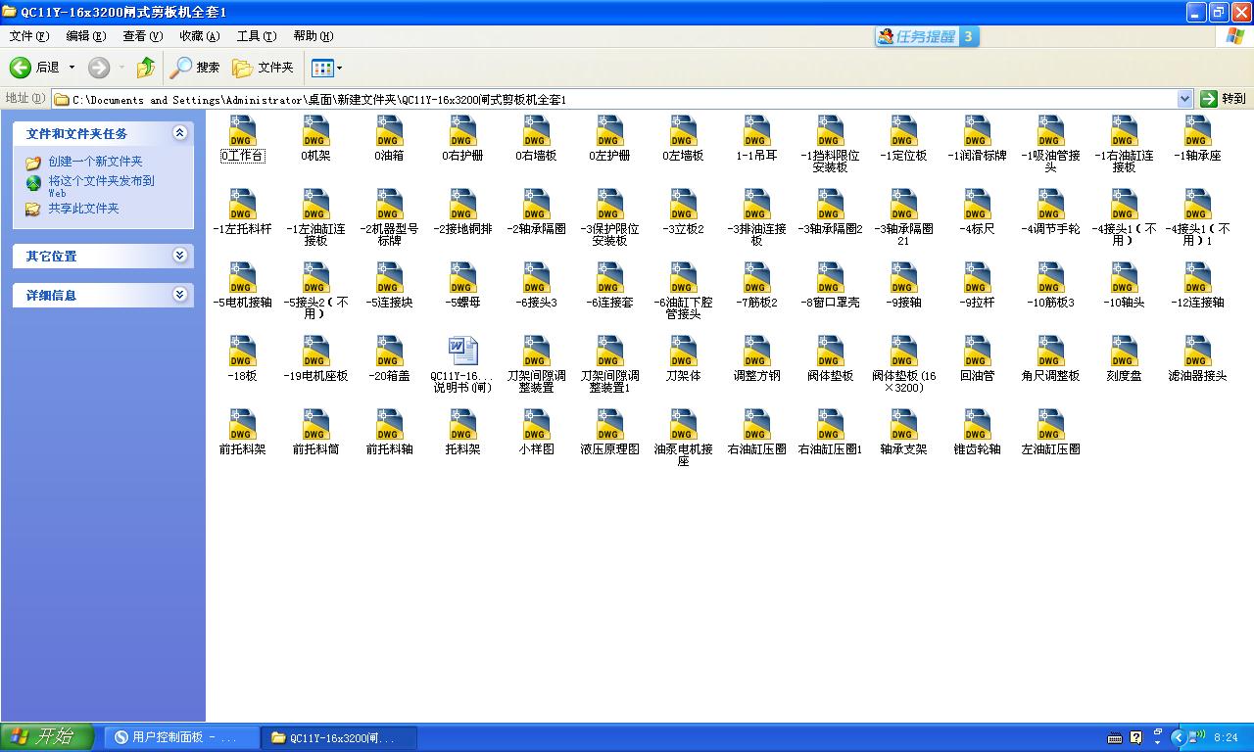Click the system tray clock
This screenshot has width=1254, height=752.
(1226, 737)
